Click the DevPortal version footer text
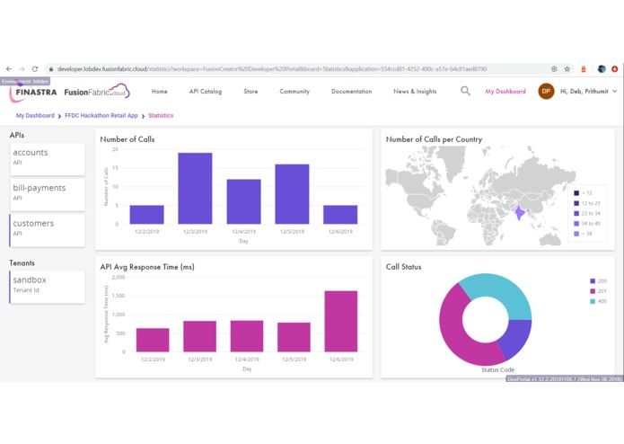Viewport: 624px width, 444px height. click(565, 379)
